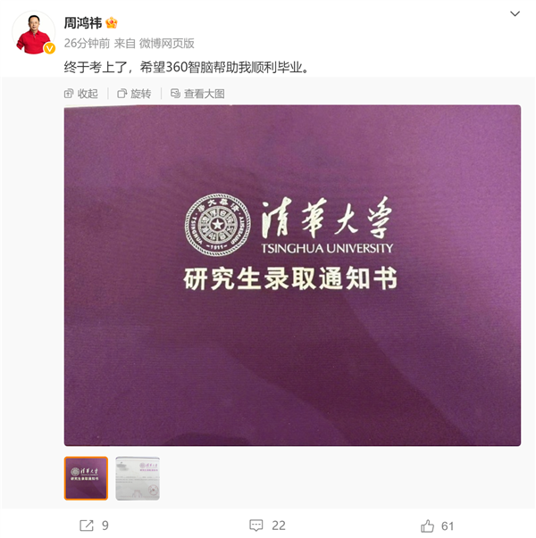Like the post with thumbs-up icon
The image size is (536, 538).
click(x=427, y=526)
